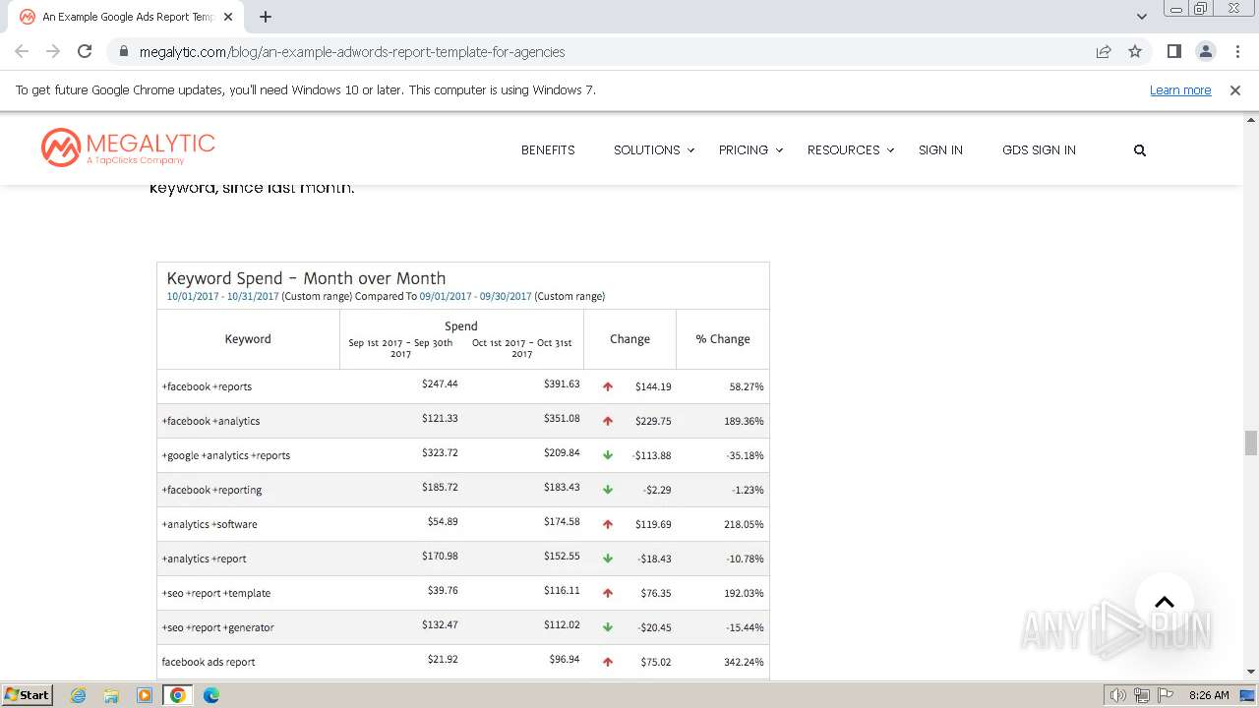Expand the Pricing dropdown menu
Viewport: 1259px width, 708px height.
point(750,150)
